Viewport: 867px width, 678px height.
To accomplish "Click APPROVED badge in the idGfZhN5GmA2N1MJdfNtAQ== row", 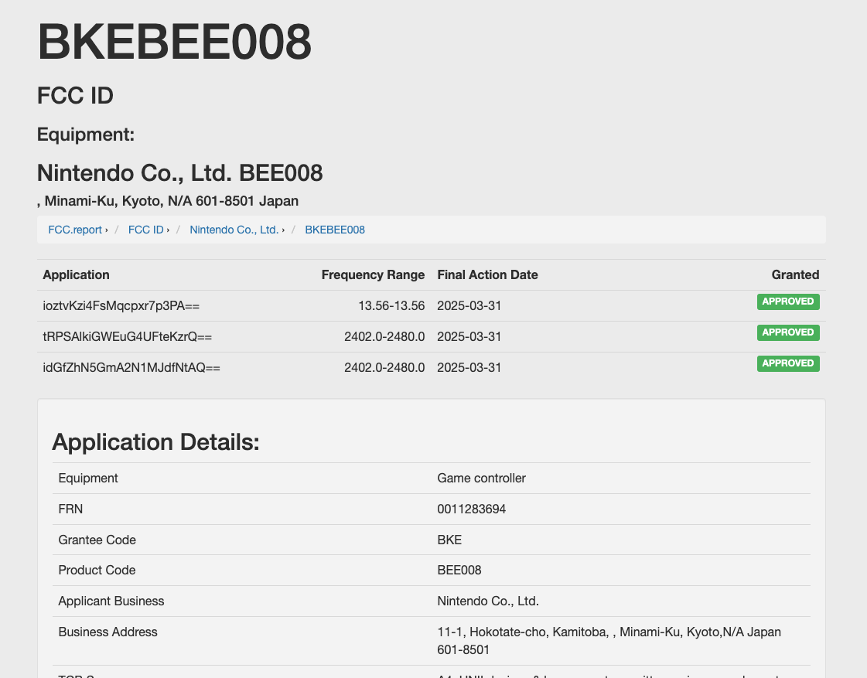I will pos(787,363).
